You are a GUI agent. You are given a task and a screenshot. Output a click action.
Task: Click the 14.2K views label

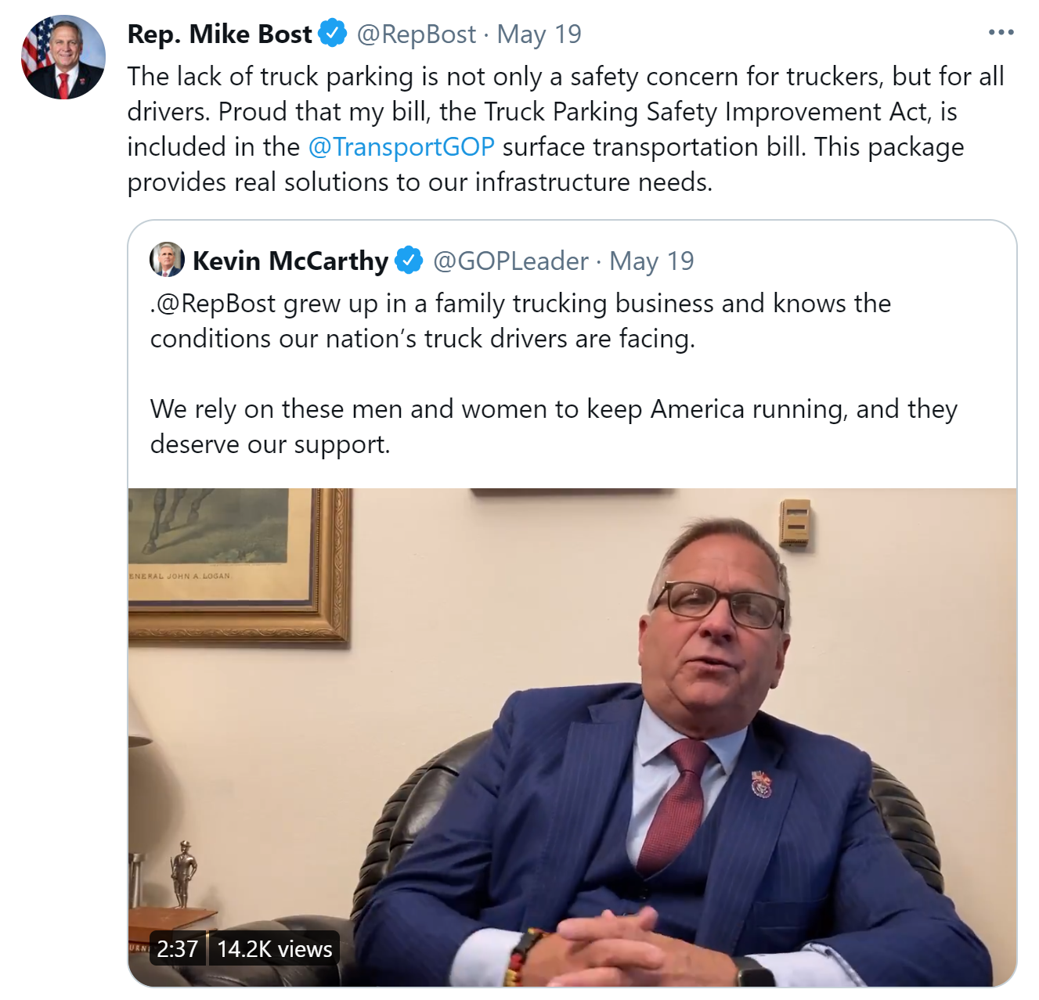[x=274, y=949]
